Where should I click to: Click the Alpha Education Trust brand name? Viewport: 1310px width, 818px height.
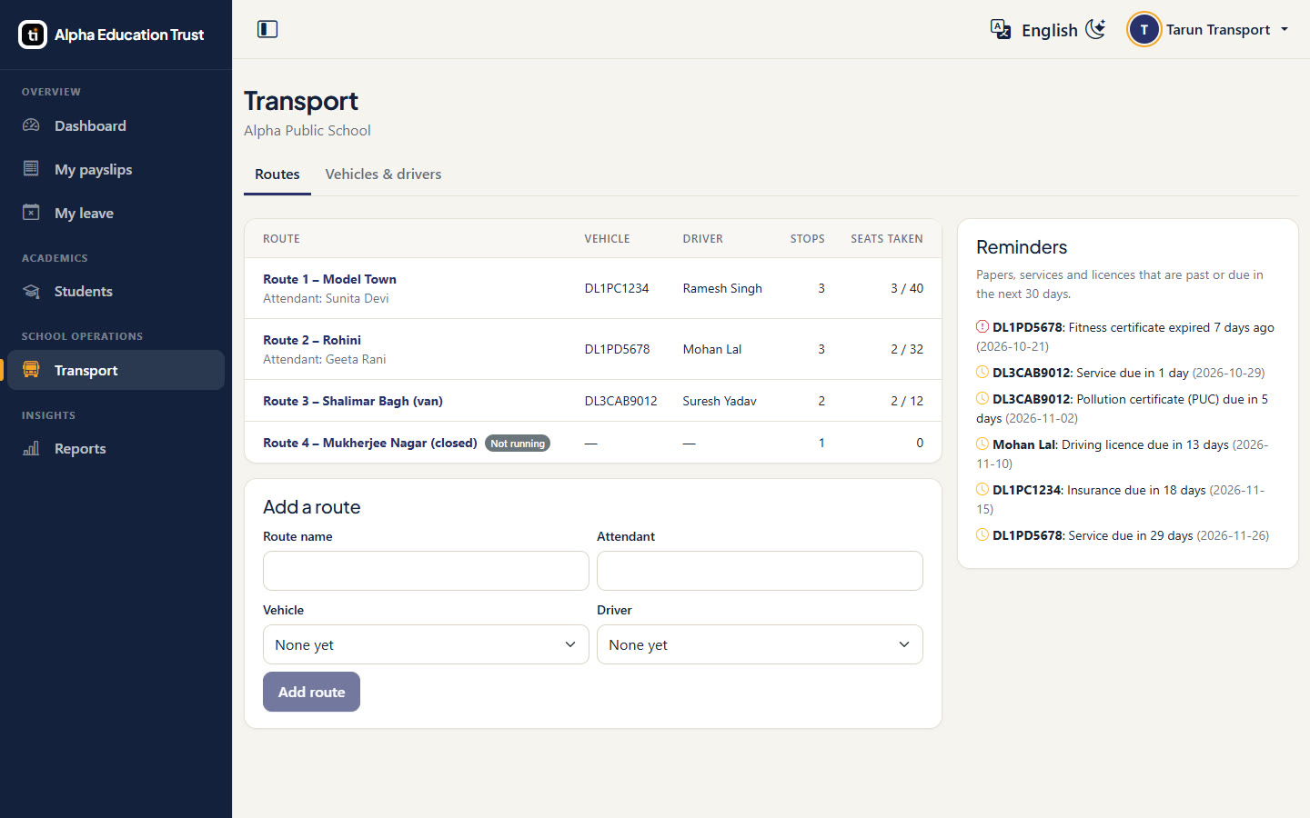point(129,35)
